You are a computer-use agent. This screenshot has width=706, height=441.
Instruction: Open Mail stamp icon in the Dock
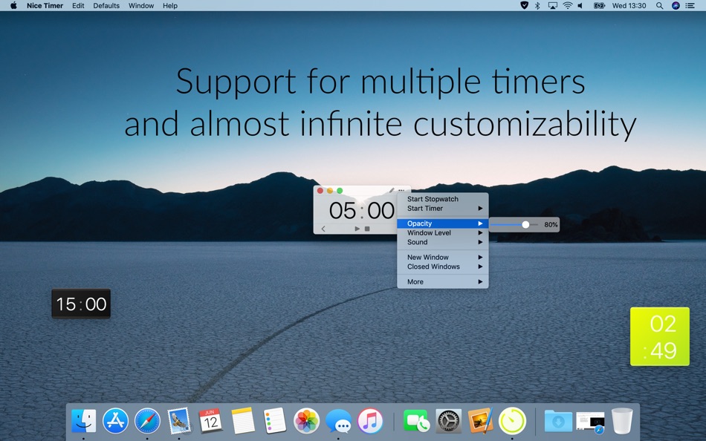coord(179,421)
